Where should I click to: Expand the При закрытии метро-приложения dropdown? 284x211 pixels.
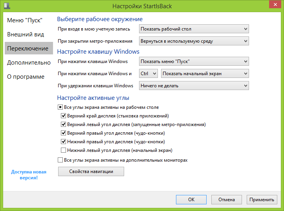pos(194,41)
